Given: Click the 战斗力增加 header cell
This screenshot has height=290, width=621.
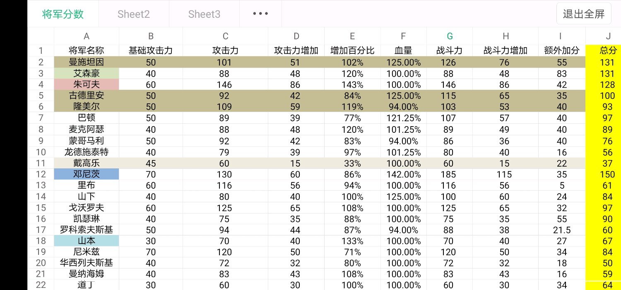Looking at the screenshot, I should point(505,51).
